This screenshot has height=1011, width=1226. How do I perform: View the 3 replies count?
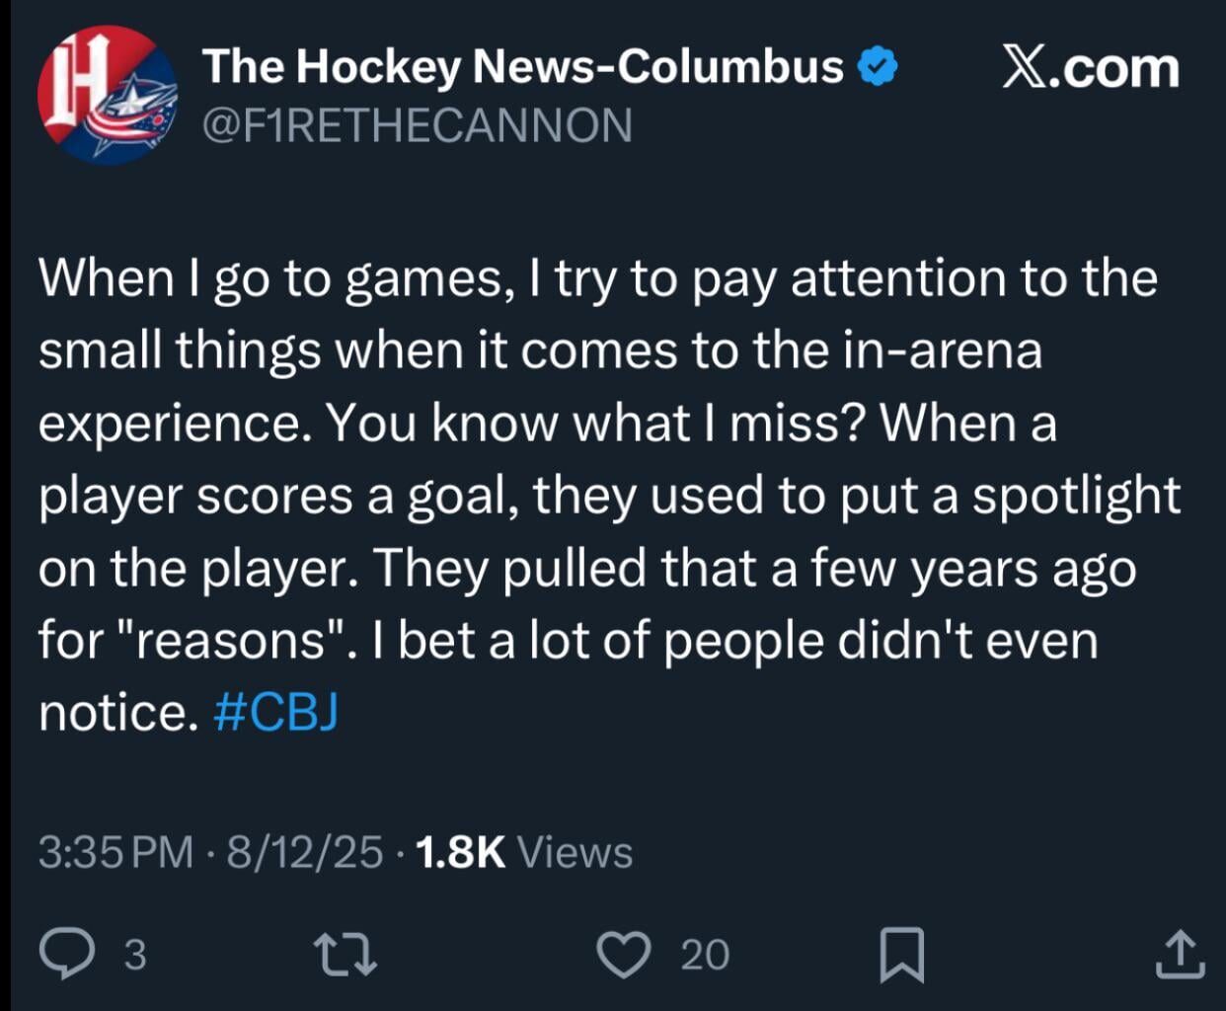pyautogui.click(x=131, y=953)
